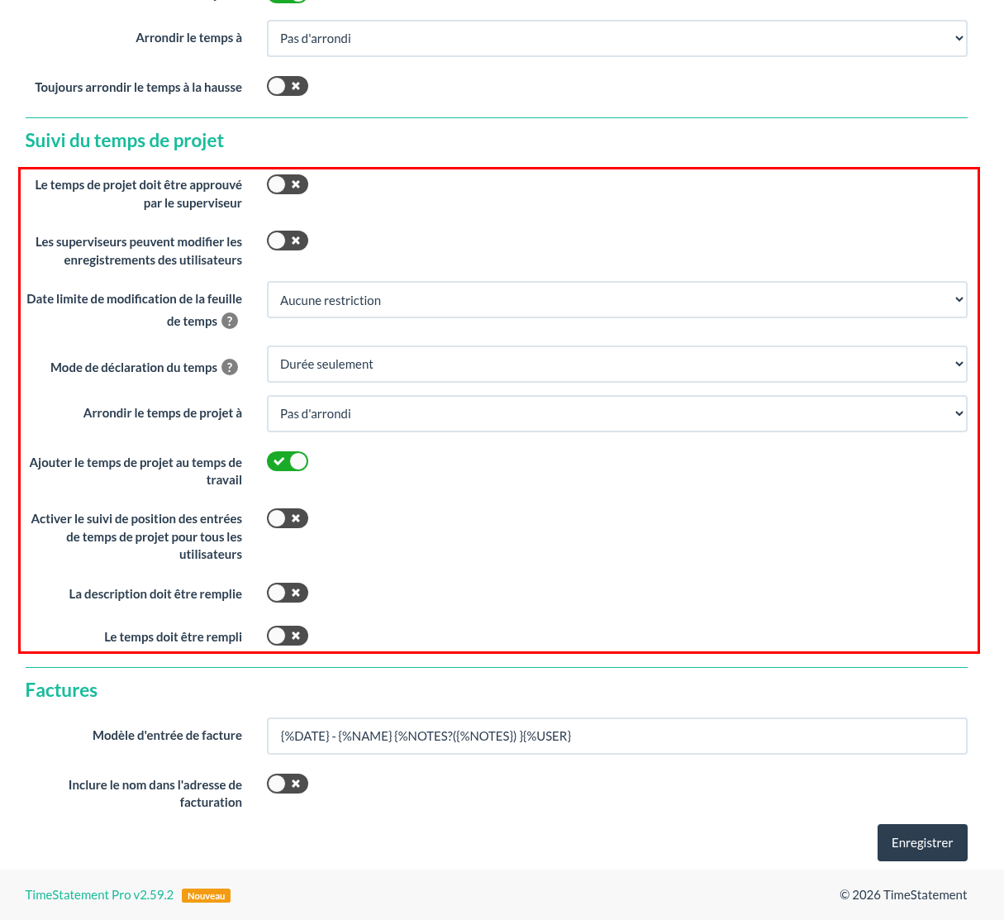This screenshot has width=1004, height=920.
Task: Click label Arrondir le temps de projet à
Action: 163,413
